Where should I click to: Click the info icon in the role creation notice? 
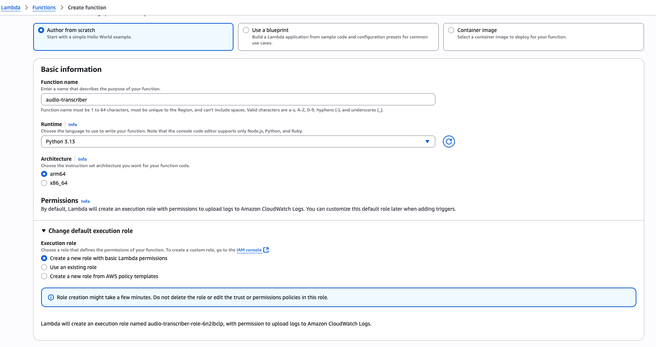click(x=51, y=297)
